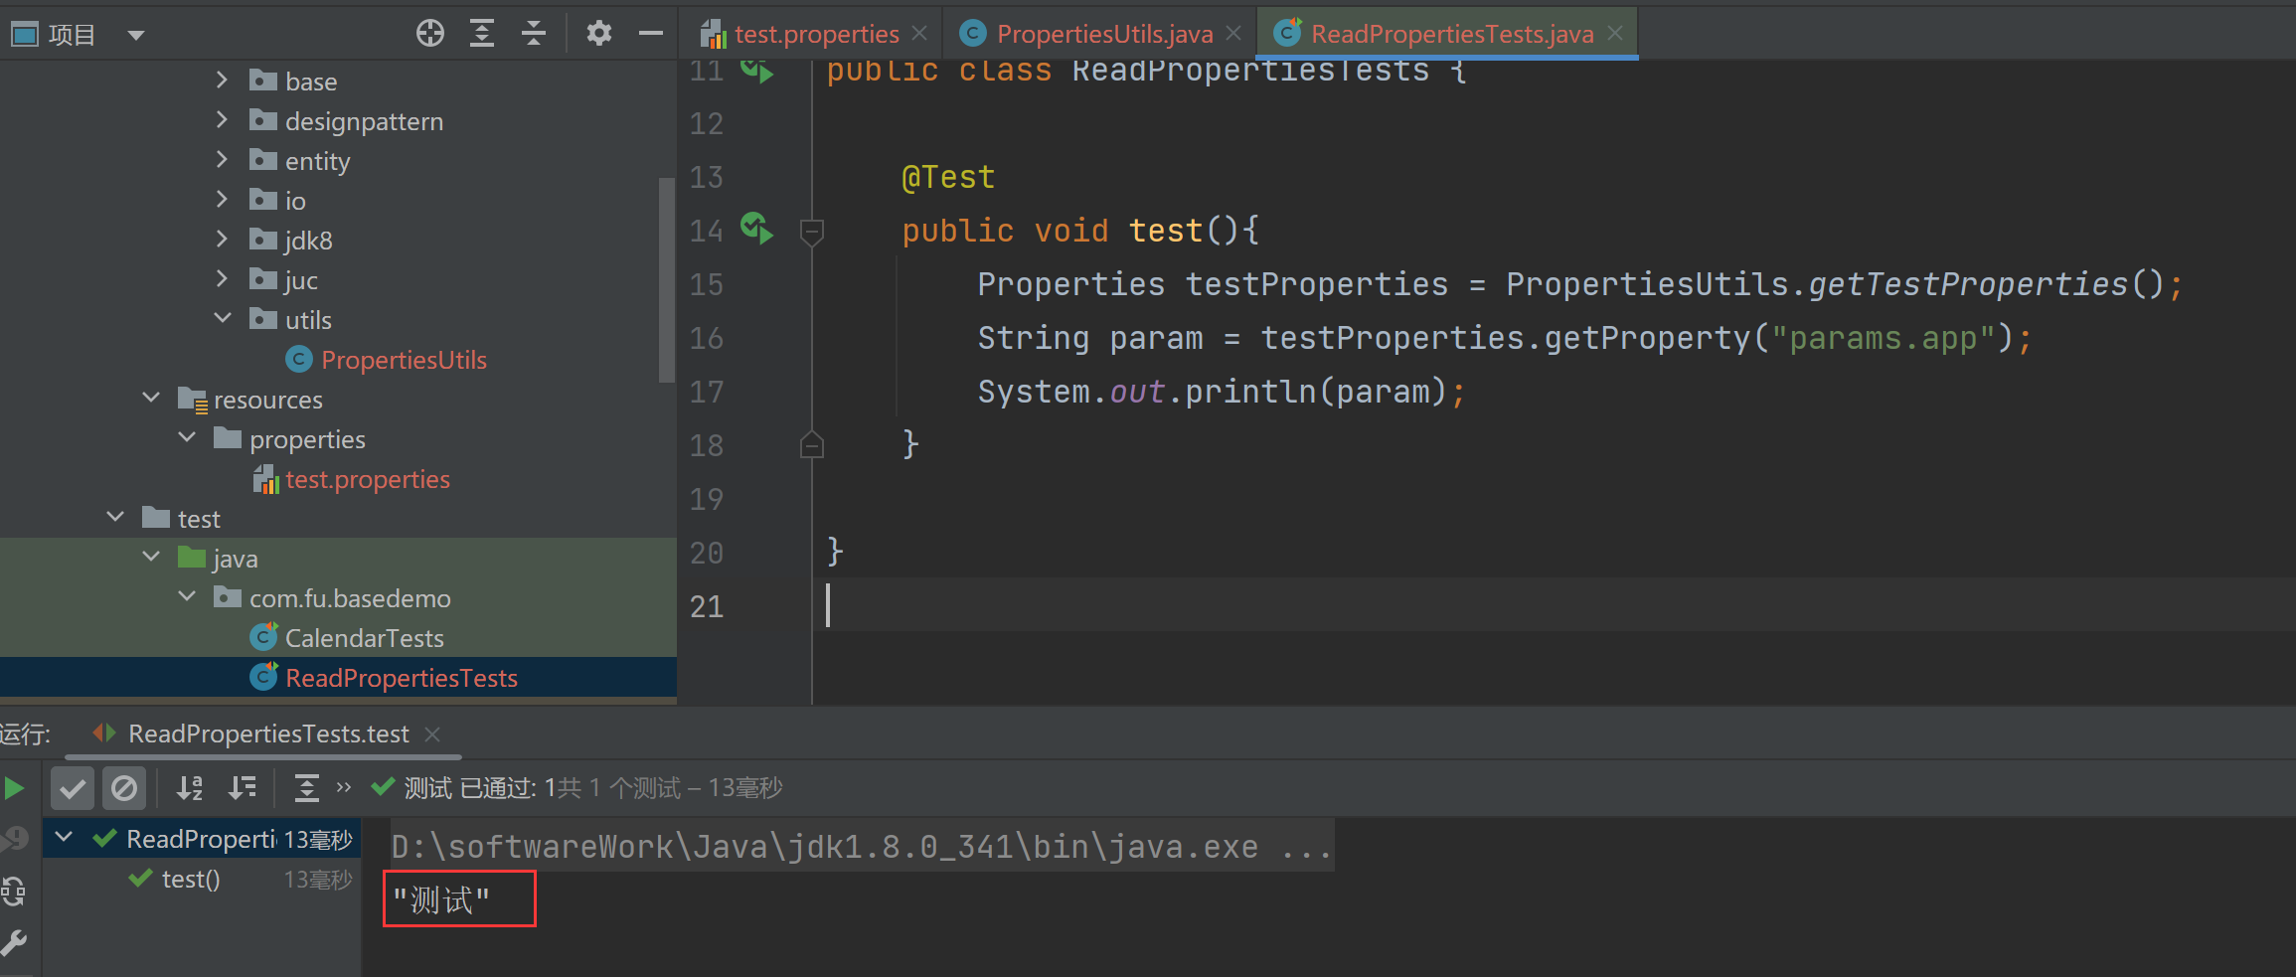Open test runner settings wrench icon
The width and height of the screenshot is (2296, 977).
pyautogui.click(x=16, y=941)
